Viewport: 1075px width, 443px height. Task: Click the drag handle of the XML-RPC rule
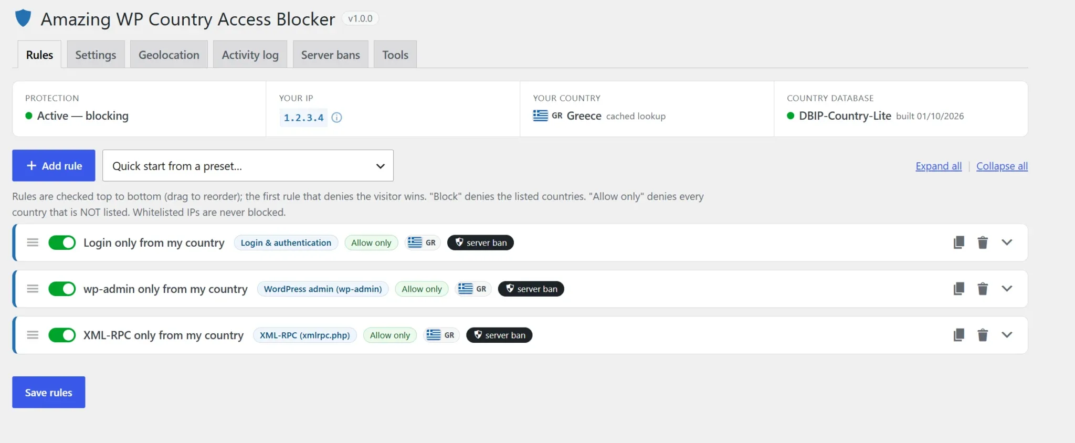pyautogui.click(x=33, y=335)
